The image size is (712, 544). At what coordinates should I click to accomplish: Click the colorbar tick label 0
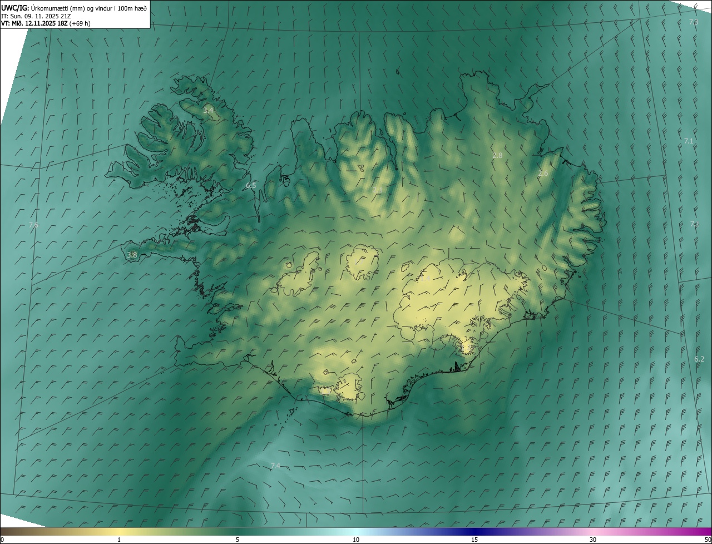2,540
